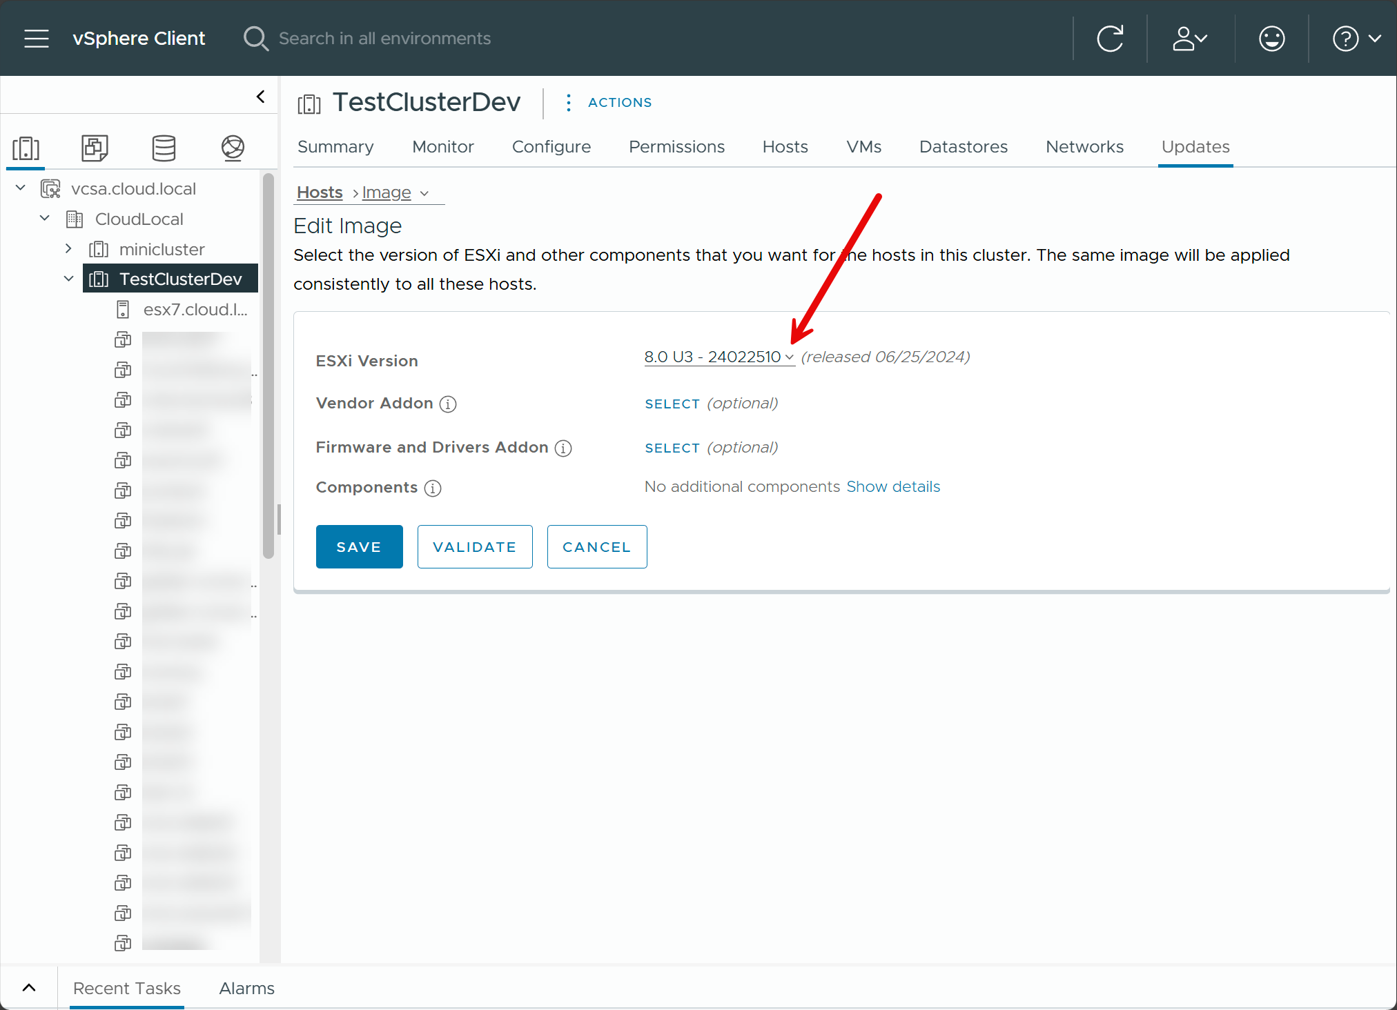Select the esx7.cloud.l host in the tree

(x=195, y=309)
